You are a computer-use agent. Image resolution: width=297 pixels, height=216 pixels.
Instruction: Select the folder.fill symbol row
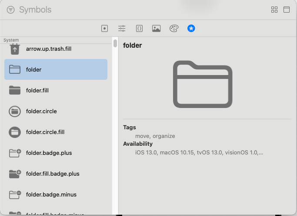56,90
